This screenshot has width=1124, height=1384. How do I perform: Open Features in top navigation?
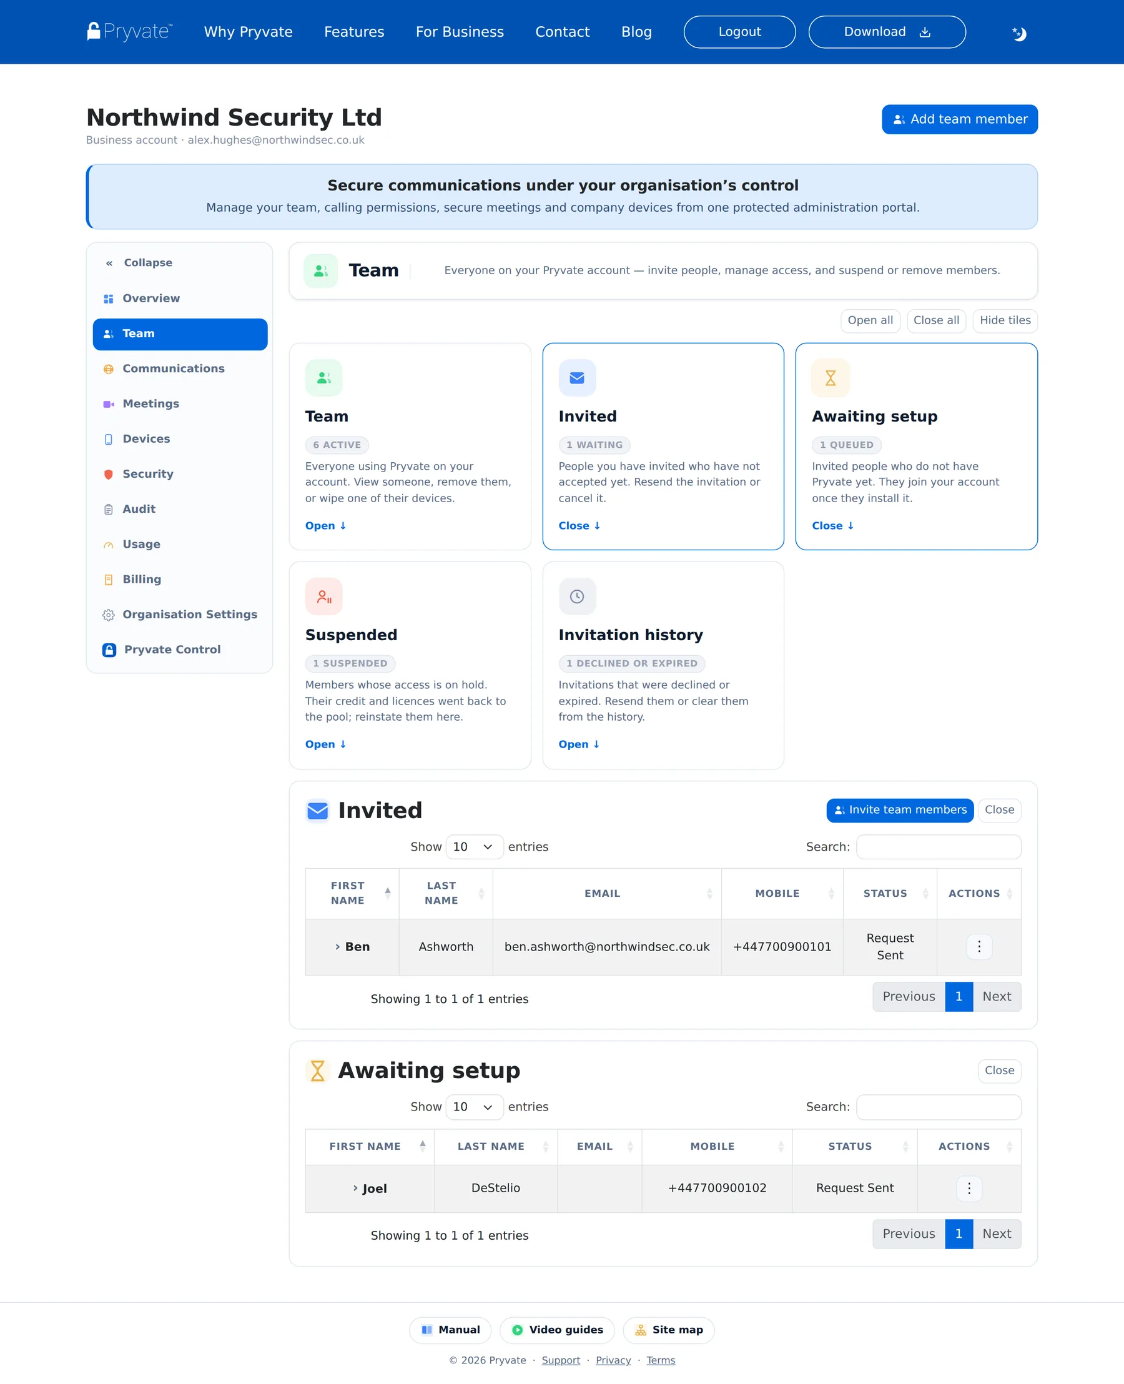354,32
